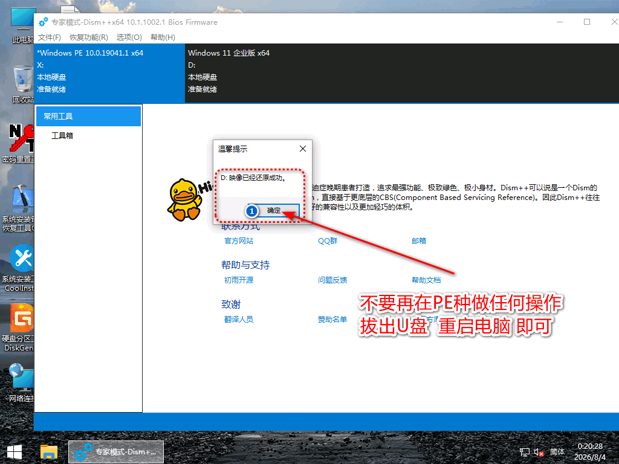Click the network tray icon
Screen dimensions: 619x464
coord(524,452)
